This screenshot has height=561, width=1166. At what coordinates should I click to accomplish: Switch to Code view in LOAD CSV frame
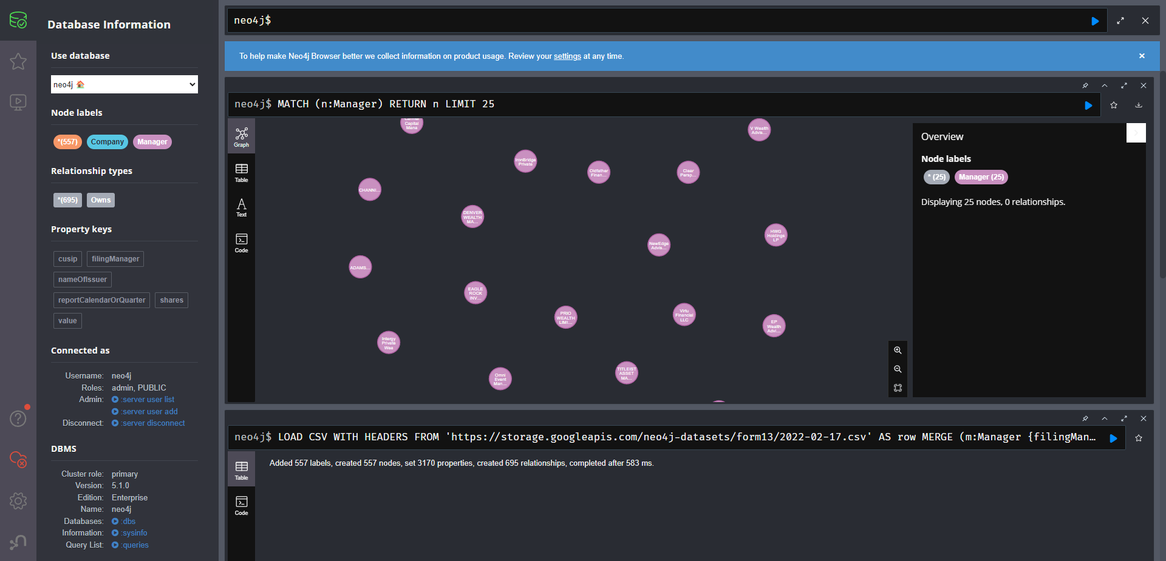(241, 505)
